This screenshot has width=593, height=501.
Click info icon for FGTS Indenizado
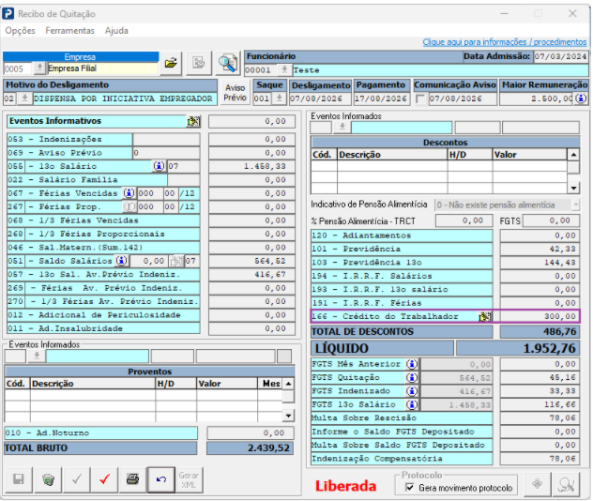(412, 391)
